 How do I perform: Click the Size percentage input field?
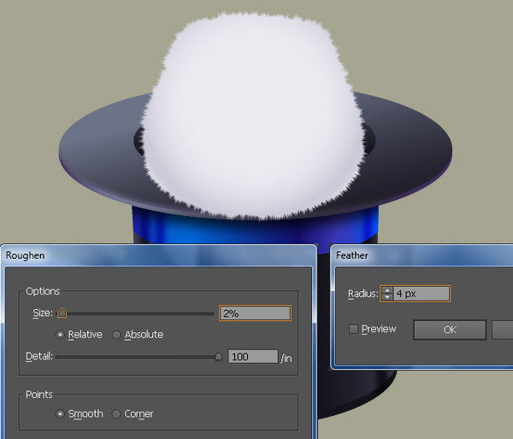tap(255, 313)
